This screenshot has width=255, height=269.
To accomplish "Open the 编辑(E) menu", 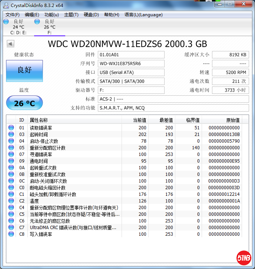I will point(32,15).
